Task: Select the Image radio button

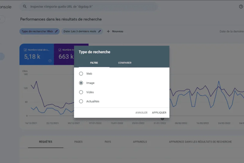Action: 81,83
